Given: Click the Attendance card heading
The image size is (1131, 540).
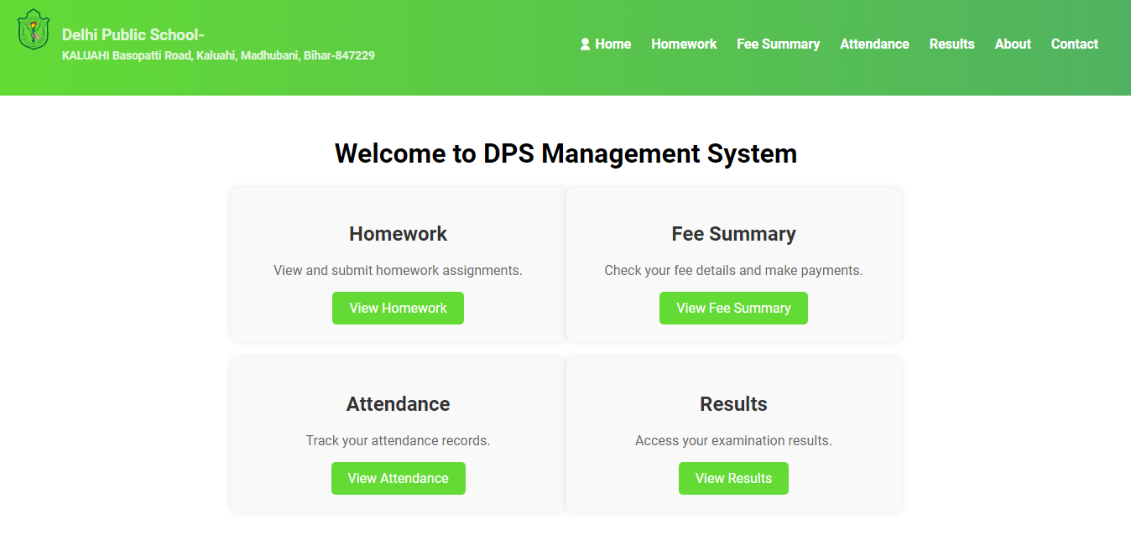Looking at the screenshot, I should pos(398,404).
